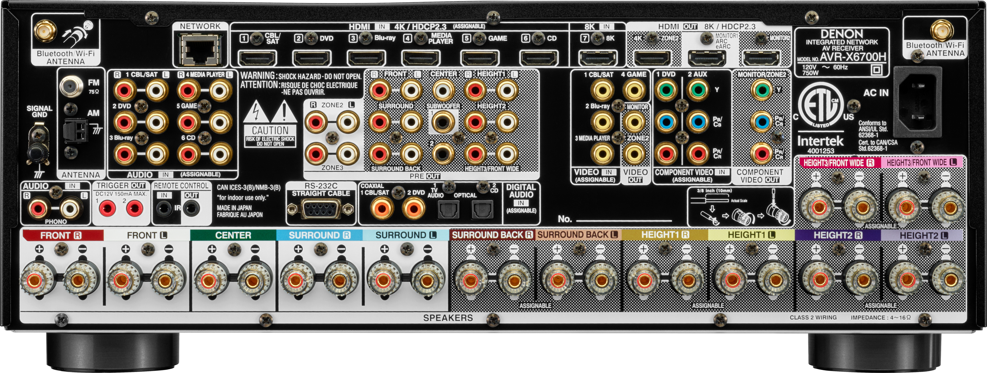The image size is (987, 373).
Task: Click the OPTICAL 1 TV AUDIO port
Action: pos(448,210)
